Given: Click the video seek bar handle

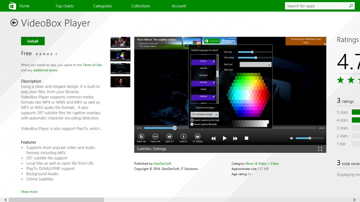Looking at the screenshot, I should tap(175, 128).
